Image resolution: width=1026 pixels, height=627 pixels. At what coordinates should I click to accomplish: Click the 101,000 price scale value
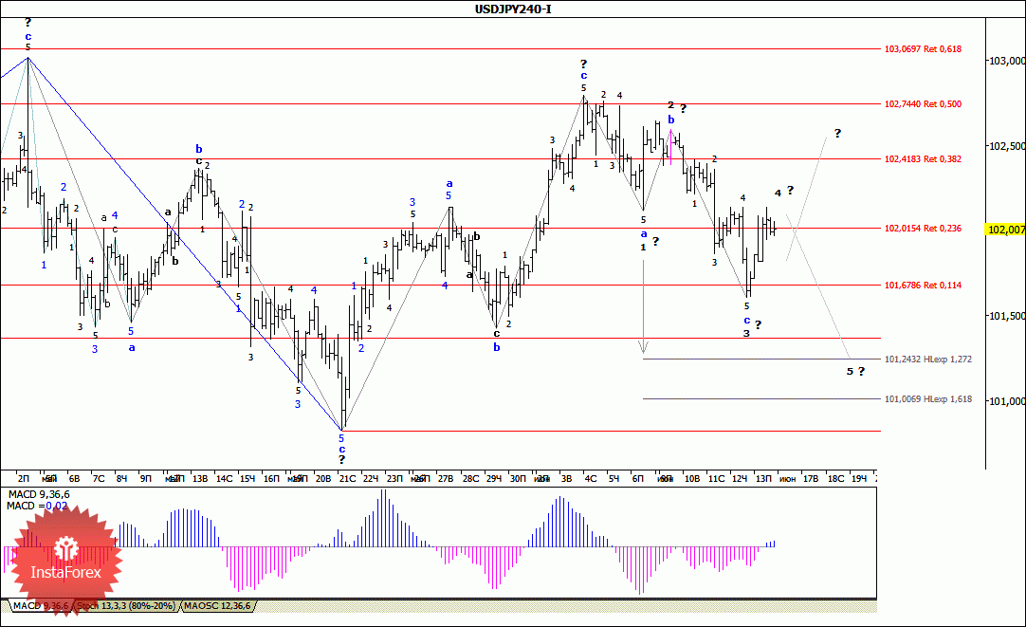(1006, 401)
